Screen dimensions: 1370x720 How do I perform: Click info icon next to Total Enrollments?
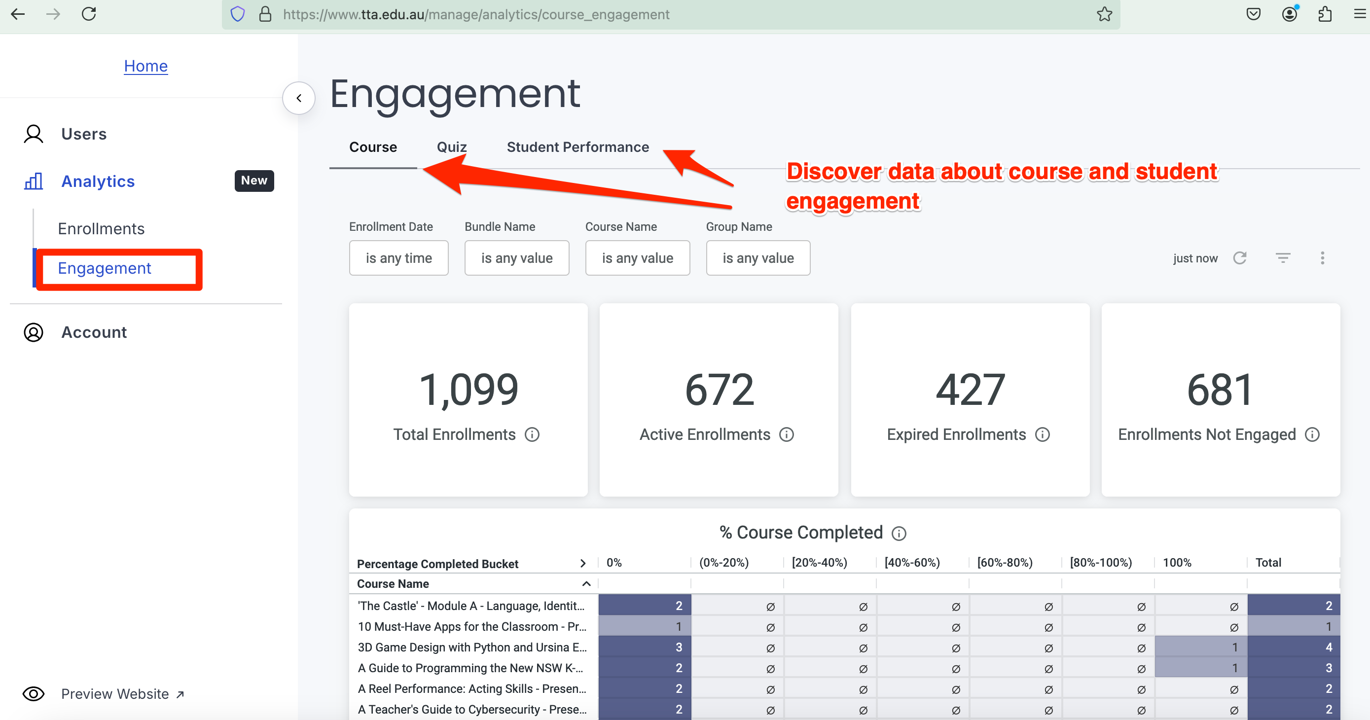(x=532, y=434)
